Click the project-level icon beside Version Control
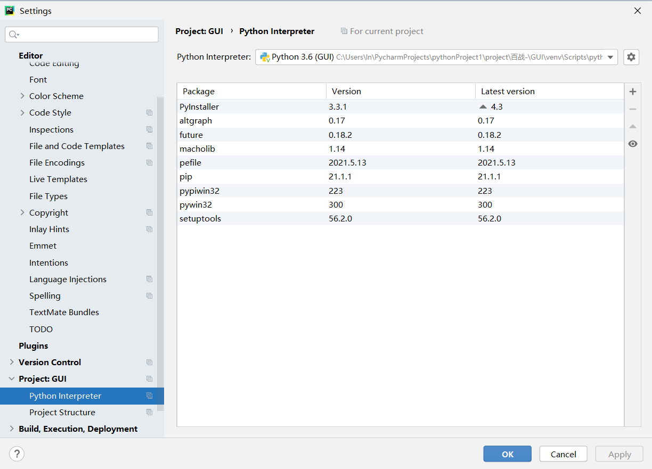 pyautogui.click(x=149, y=363)
